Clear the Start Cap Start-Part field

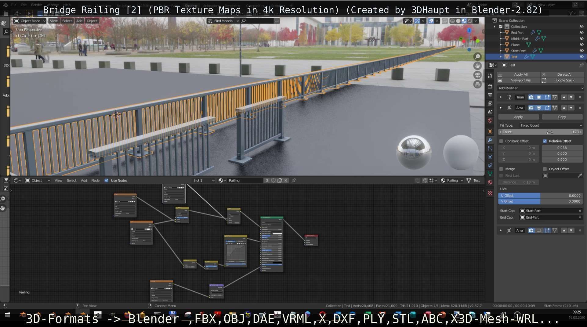(580, 211)
